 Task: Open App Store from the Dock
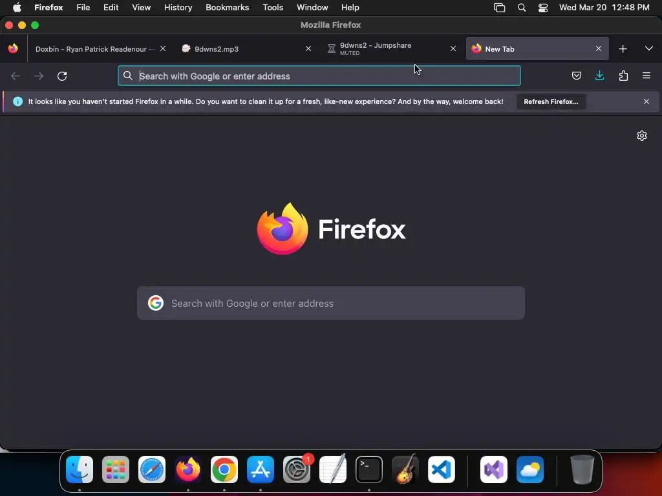coord(261,469)
